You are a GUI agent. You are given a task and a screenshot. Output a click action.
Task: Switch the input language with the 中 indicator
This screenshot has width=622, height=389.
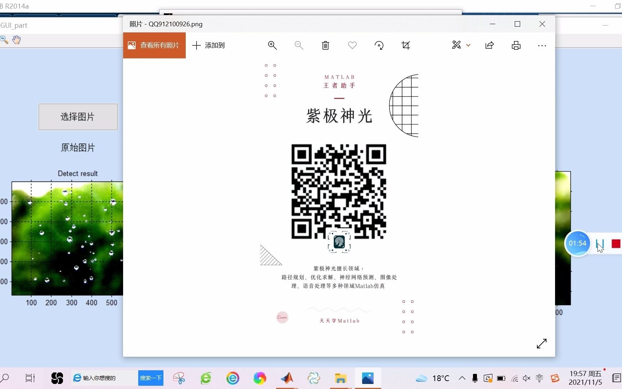click(539, 378)
